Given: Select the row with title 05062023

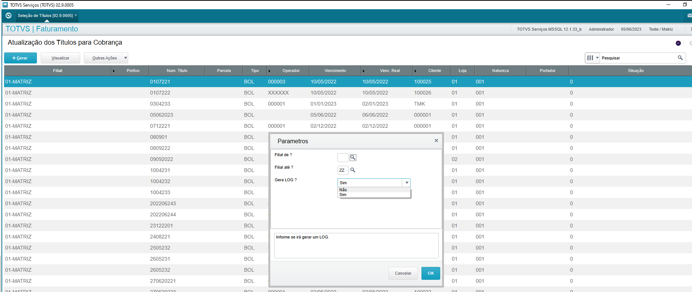Looking at the screenshot, I should pyautogui.click(x=347, y=115).
